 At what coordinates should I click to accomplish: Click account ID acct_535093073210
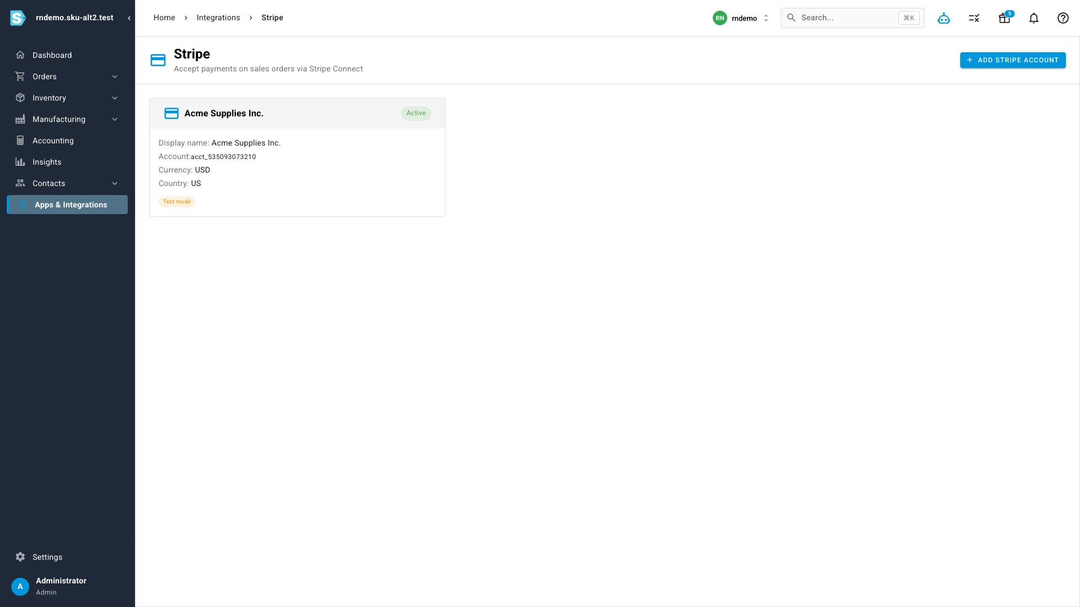(x=223, y=157)
